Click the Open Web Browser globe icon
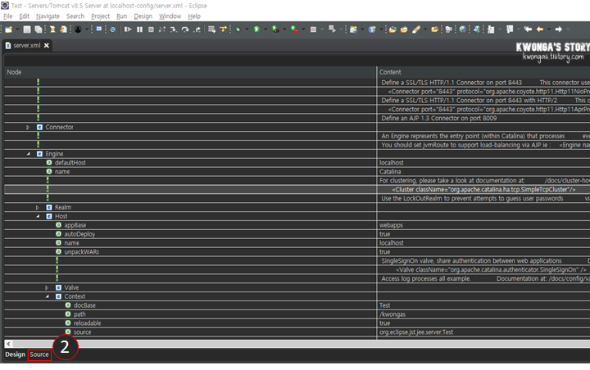 click(x=463, y=29)
